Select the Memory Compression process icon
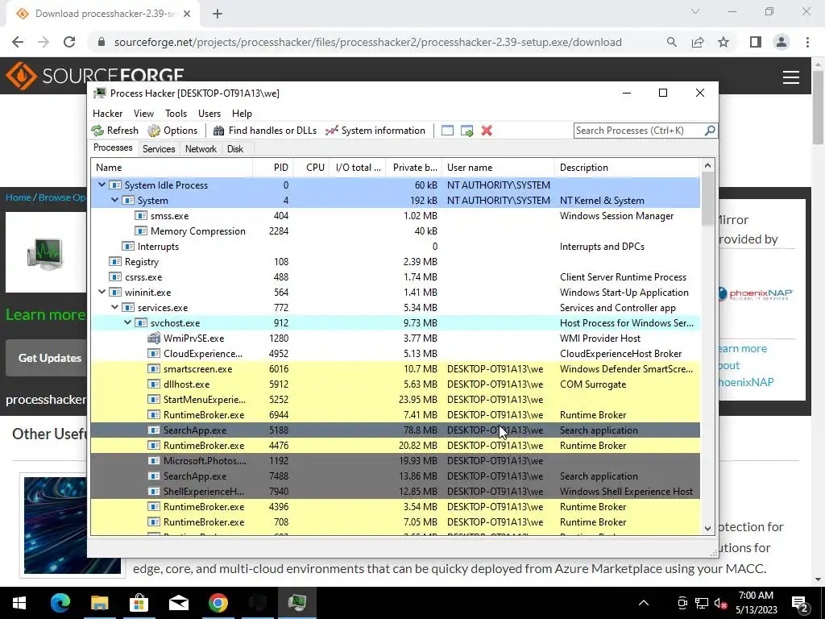Screen dimensions: 825x619 point(140,231)
